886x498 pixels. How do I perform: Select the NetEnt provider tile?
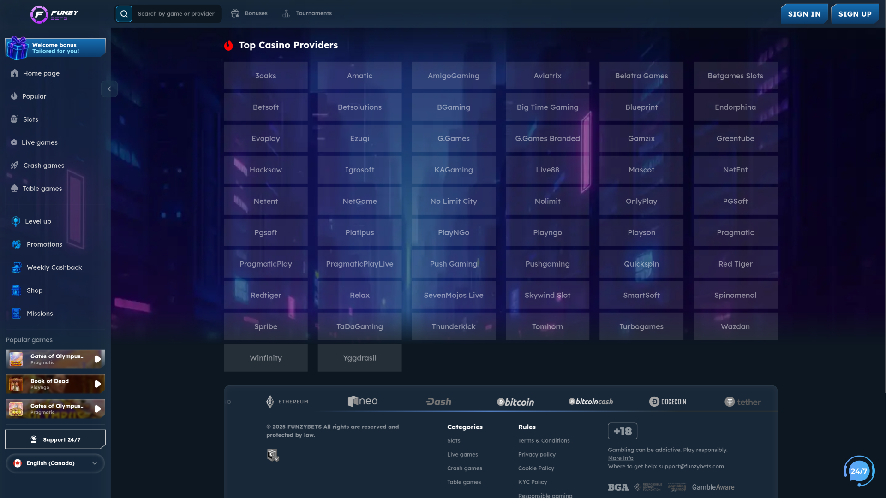735,170
